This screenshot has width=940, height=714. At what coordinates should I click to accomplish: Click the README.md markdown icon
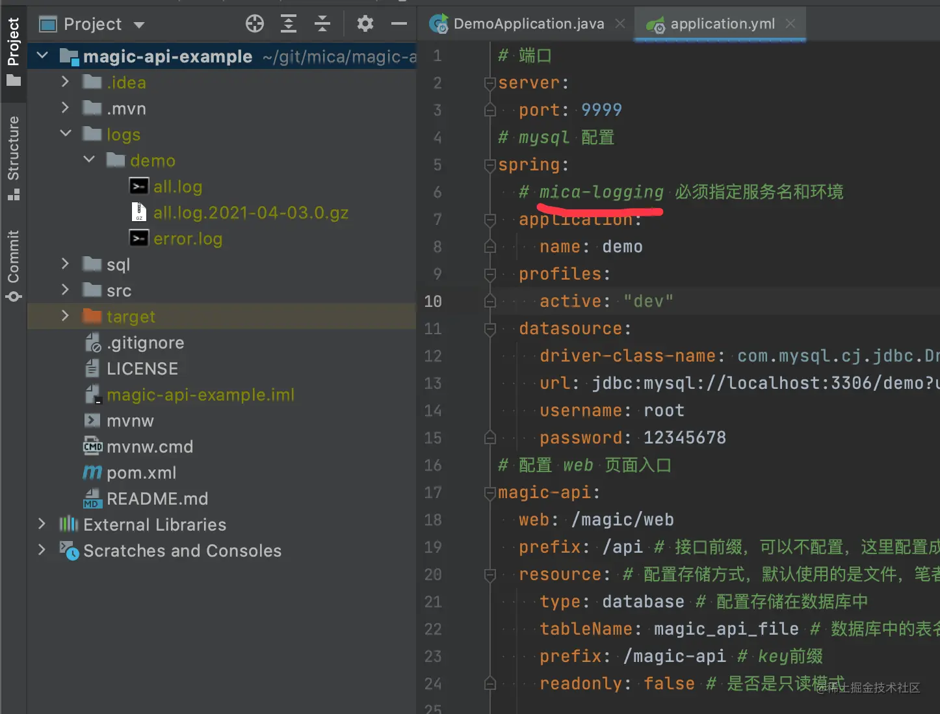(x=92, y=498)
